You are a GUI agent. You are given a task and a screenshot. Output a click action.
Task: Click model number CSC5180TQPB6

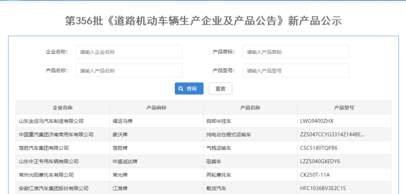point(319,148)
